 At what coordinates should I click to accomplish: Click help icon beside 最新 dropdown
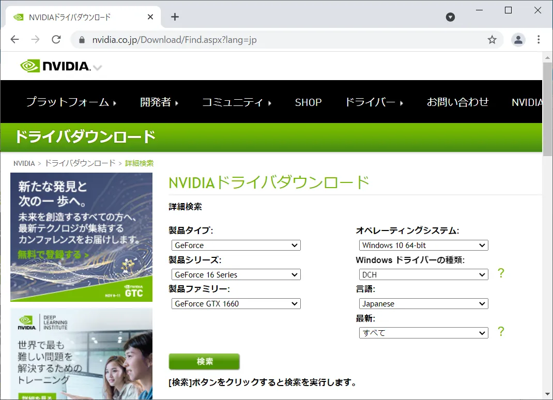pos(501,331)
